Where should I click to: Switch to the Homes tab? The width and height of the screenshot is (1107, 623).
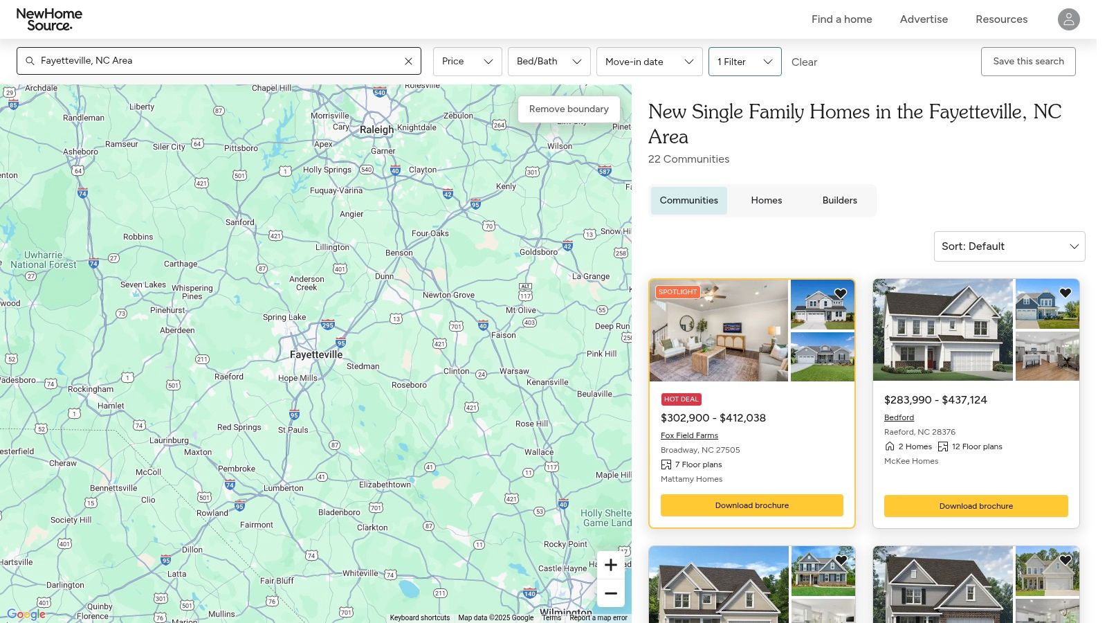pos(766,200)
